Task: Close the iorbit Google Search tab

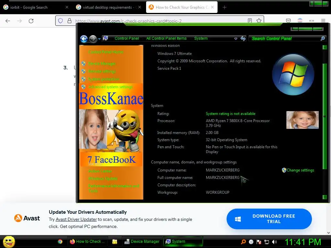Action: [67, 7]
